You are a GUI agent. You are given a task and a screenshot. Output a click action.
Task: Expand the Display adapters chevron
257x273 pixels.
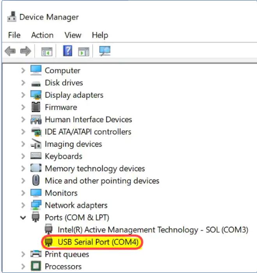[x=23, y=95]
